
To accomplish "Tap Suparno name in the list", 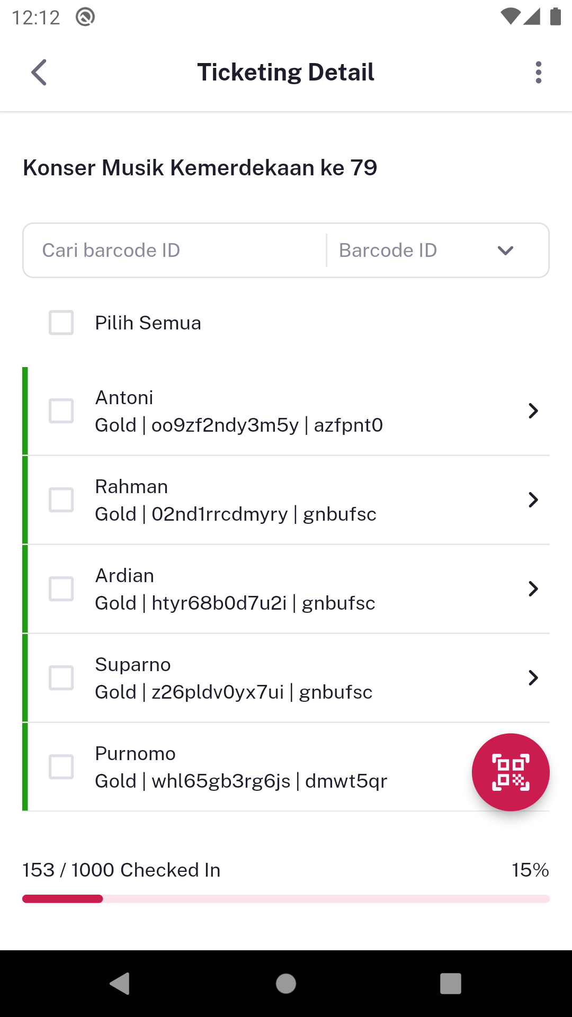I will (x=133, y=664).
